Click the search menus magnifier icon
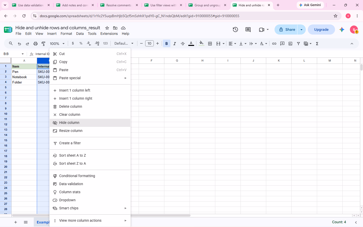This screenshot has height=227, width=363. tap(11, 44)
